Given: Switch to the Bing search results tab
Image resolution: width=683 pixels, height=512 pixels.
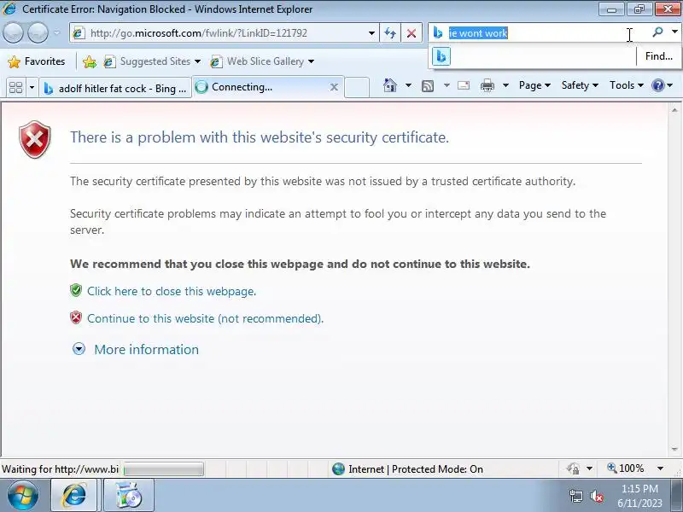Looking at the screenshot, I should tap(115, 88).
